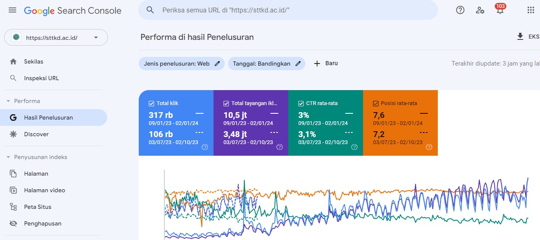540x240 pixels.
Task: Click the Sekilas home icon
Action: (13, 61)
